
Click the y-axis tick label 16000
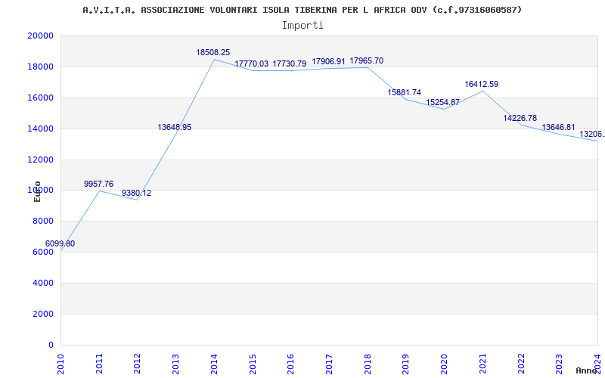tap(41, 98)
